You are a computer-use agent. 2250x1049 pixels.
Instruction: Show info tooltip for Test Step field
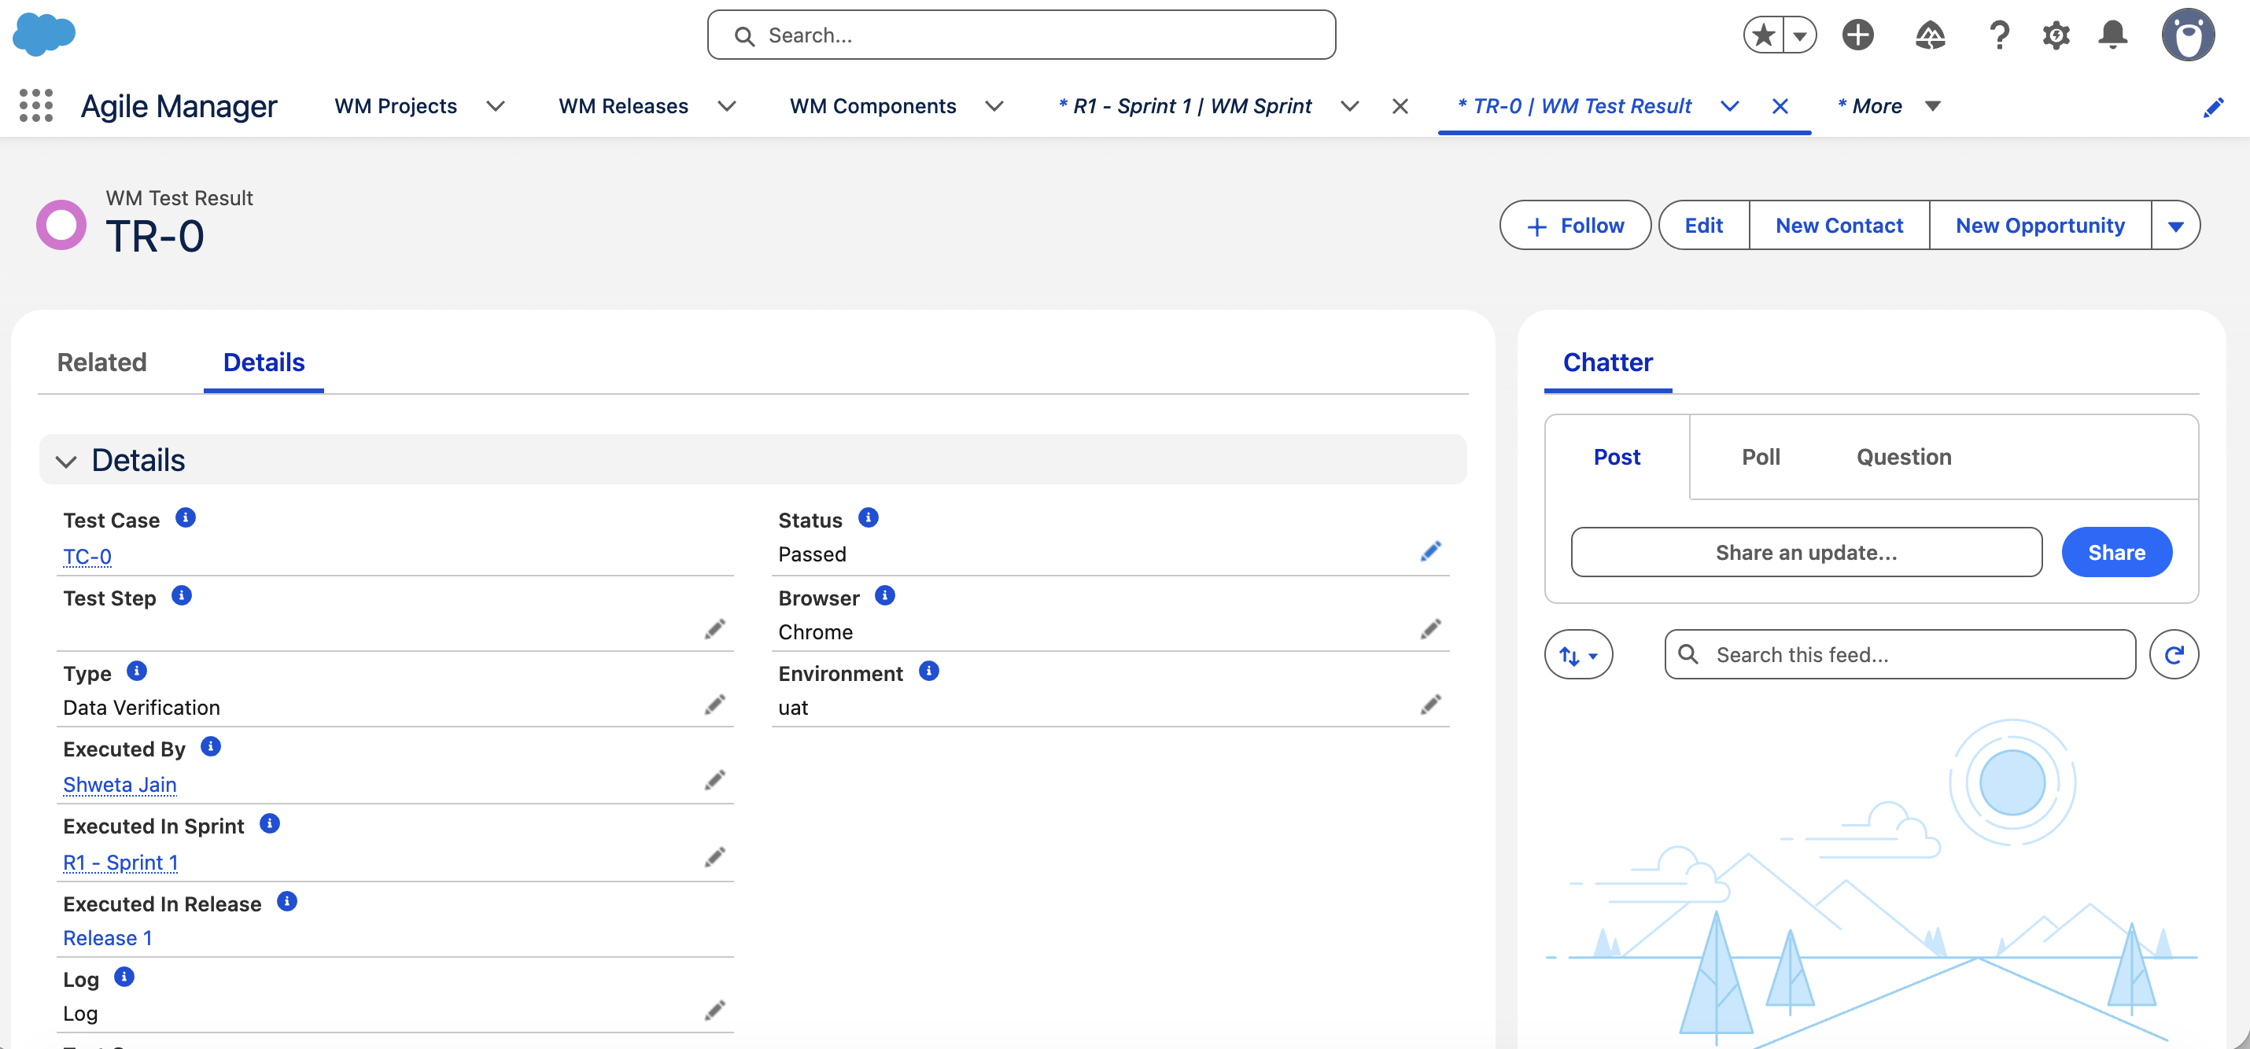(182, 595)
